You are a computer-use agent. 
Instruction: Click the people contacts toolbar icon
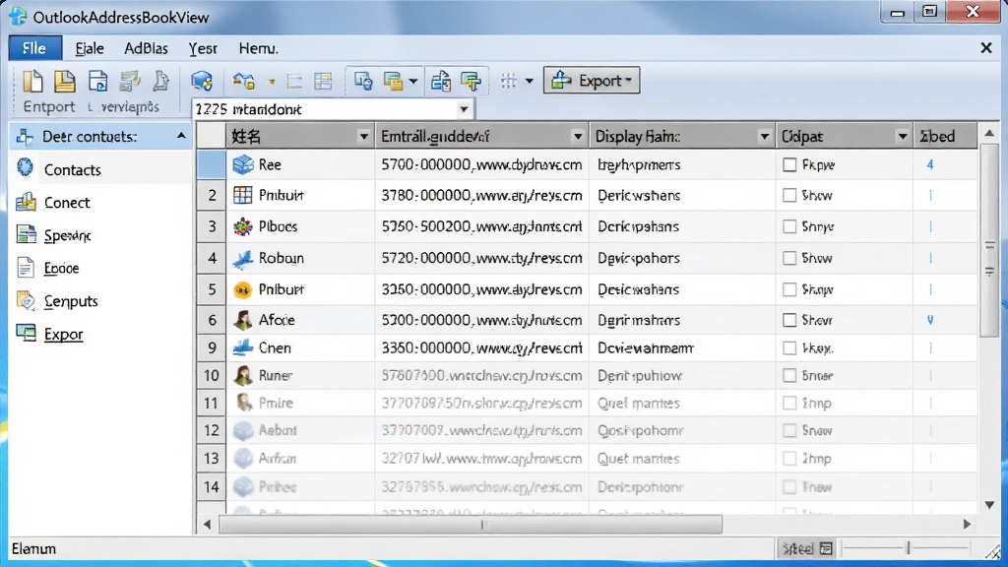[244, 81]
